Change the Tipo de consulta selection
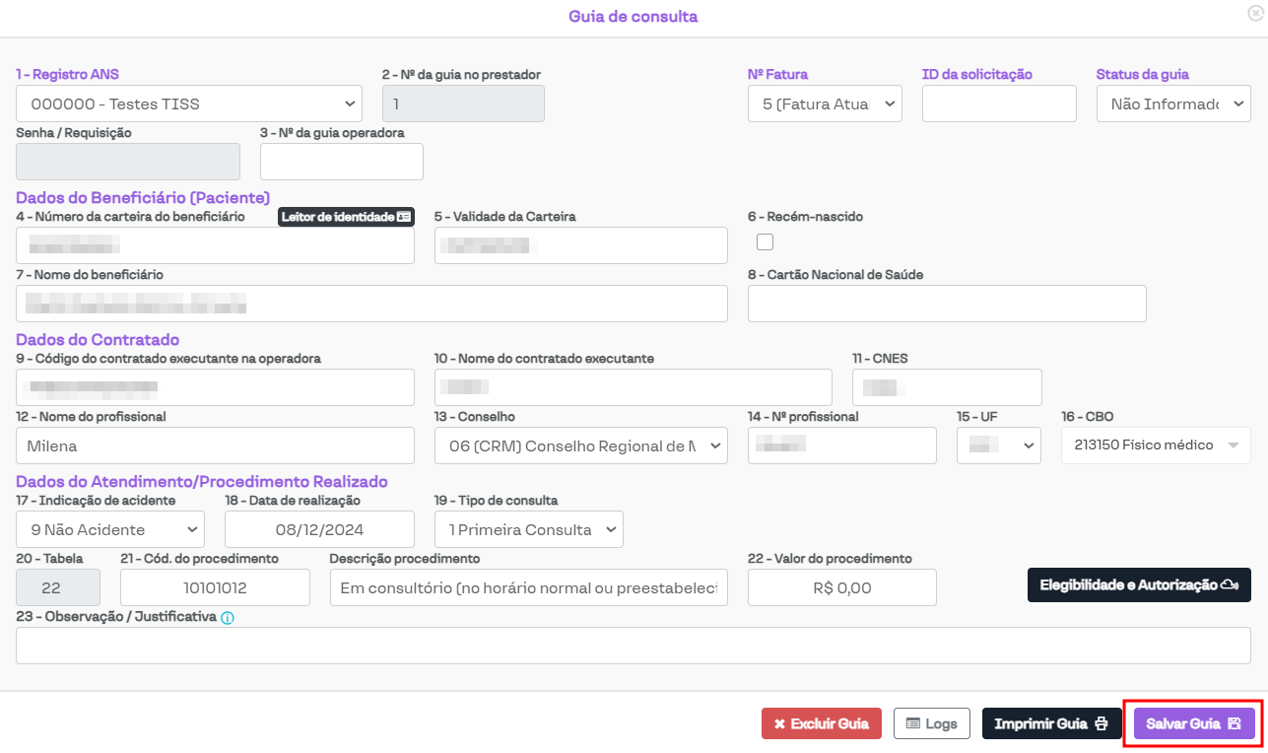Image resolution: width=1268 pixels, height=753 pixels. pyautogui.click(x=528, y=529)
